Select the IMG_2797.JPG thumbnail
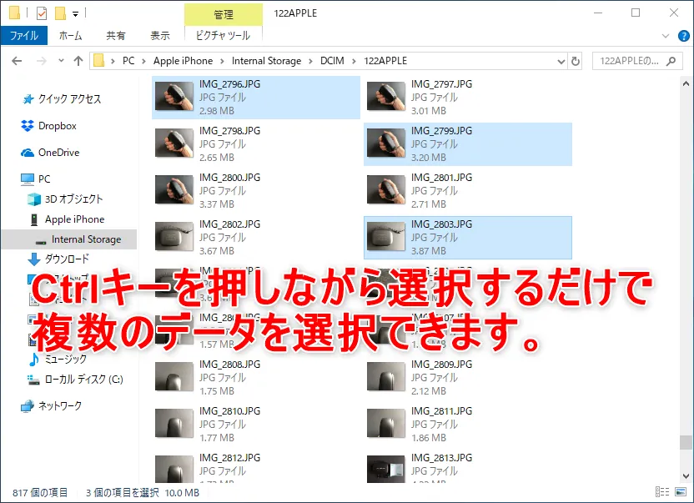The height and width of the screenshot is (503, 694). pos(386,96)
